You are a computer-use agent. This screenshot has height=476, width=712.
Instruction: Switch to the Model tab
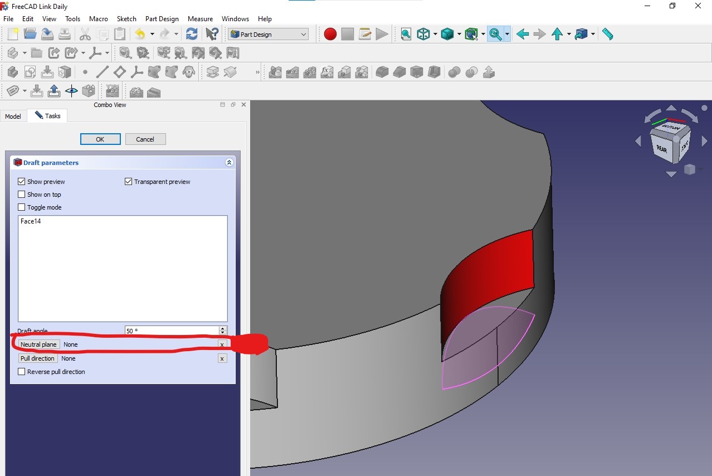(x=13, y=116)
